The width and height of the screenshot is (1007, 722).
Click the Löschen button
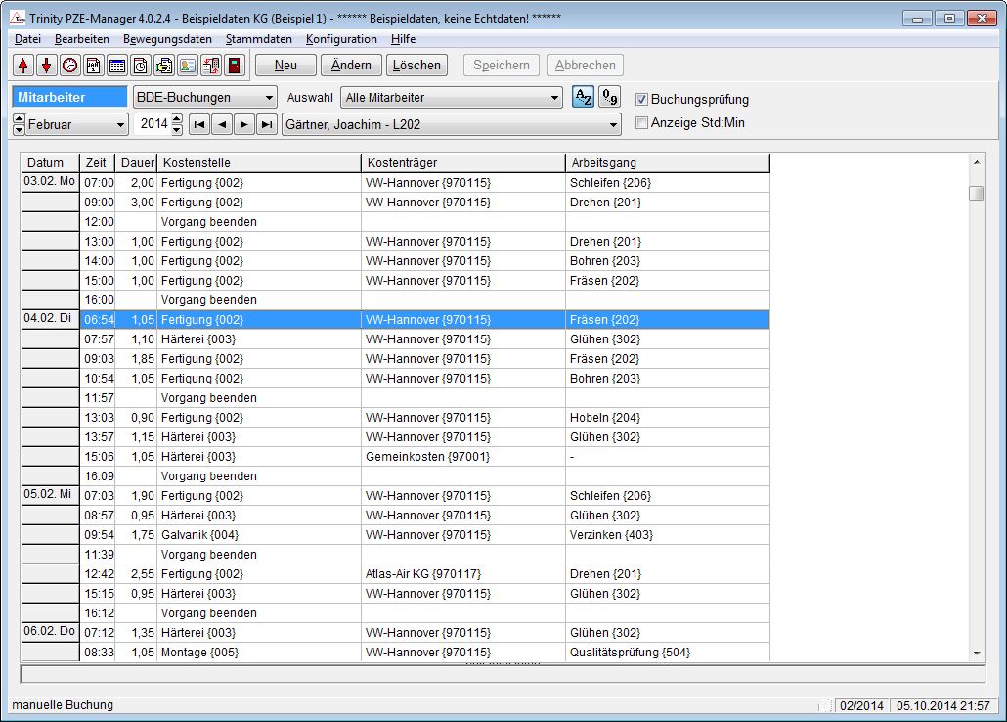416,66
